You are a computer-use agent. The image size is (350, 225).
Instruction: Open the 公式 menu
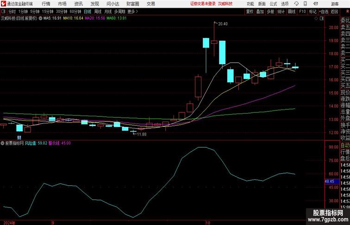click(273, 4)
